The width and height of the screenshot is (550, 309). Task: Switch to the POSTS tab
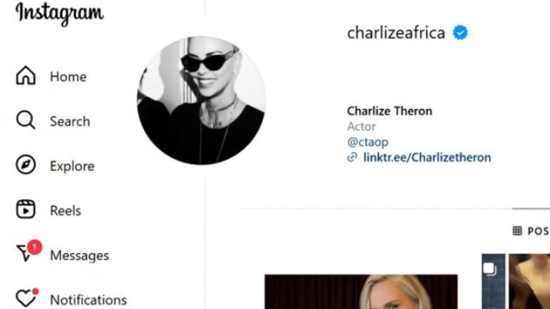pos(531,231)
